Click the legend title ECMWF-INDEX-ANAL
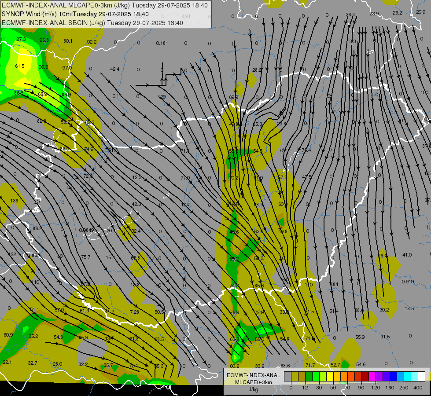 tap(253, 375)
